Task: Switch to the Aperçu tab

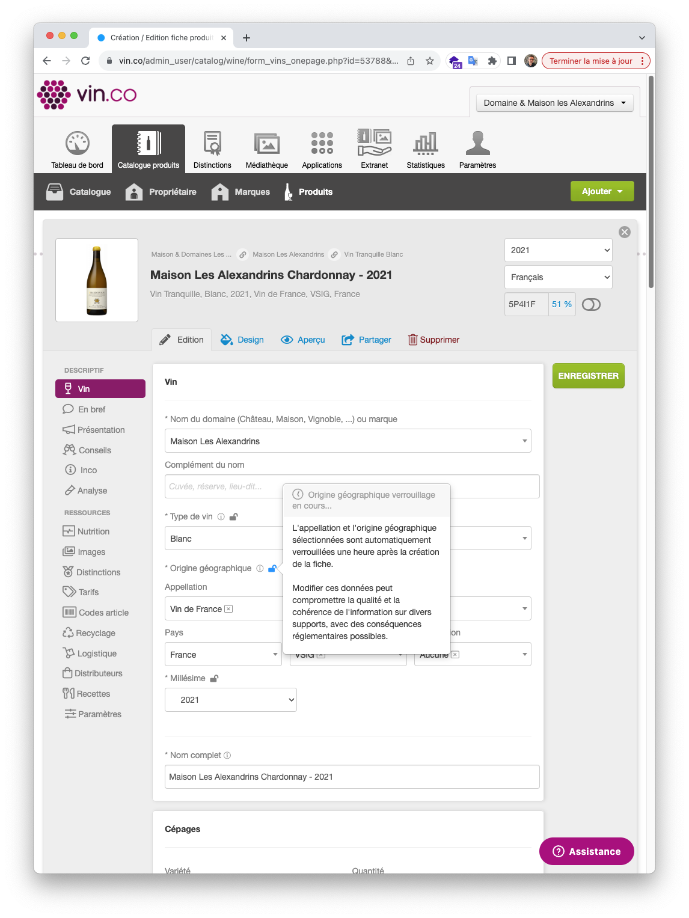Action: click(x=303, y=340)
